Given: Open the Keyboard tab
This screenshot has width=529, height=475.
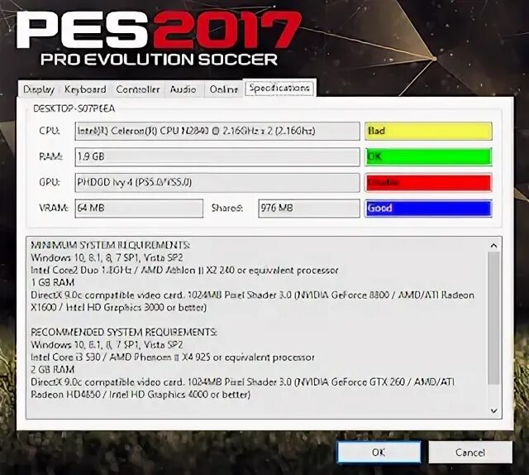Looking at the screenshot, I should pos(85,89).
